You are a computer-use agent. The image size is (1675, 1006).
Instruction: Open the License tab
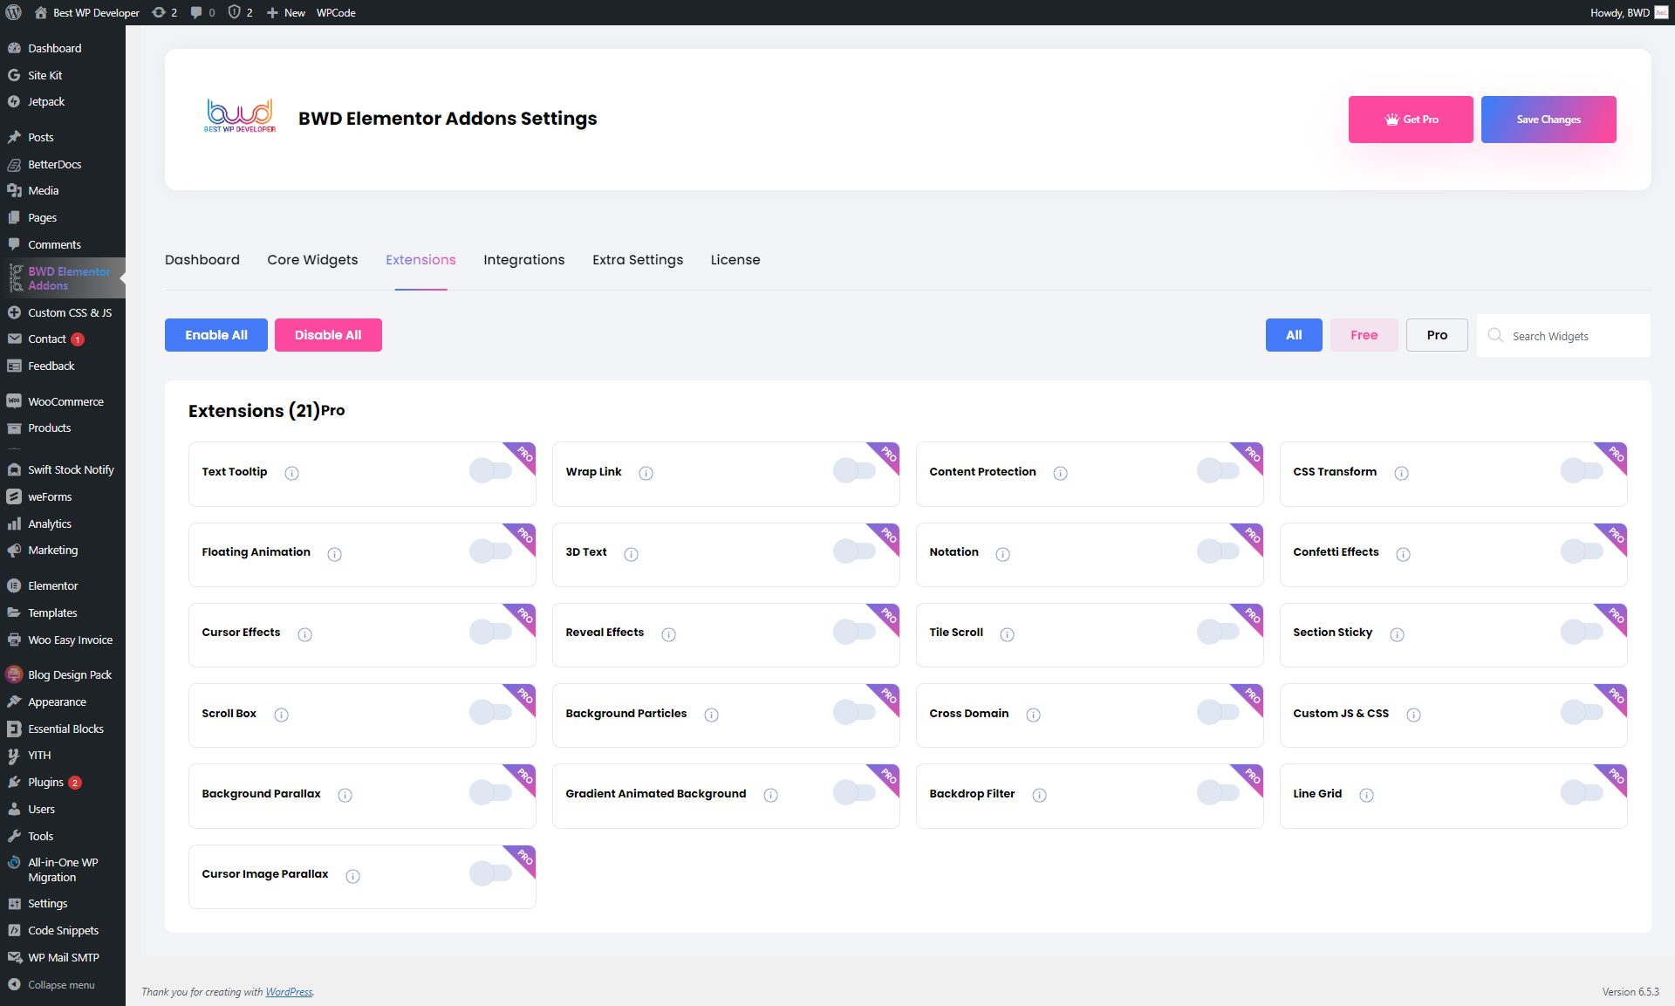coord(735,260)
